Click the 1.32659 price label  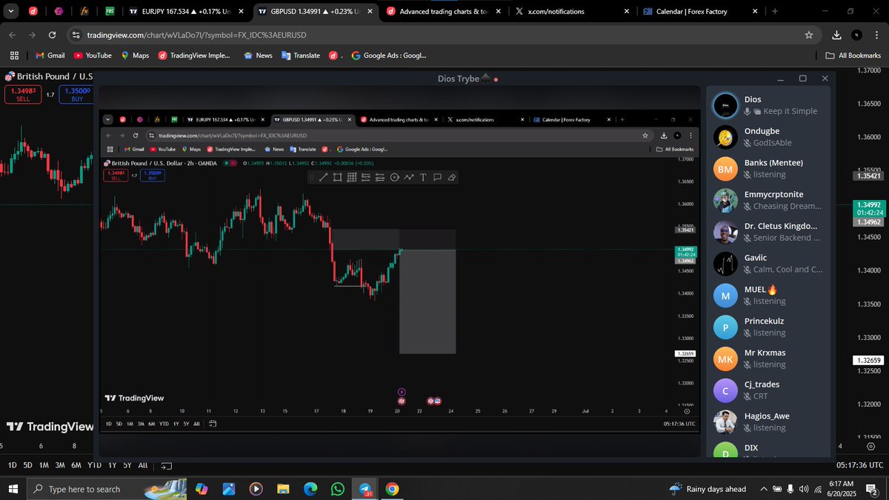(868, 360)
